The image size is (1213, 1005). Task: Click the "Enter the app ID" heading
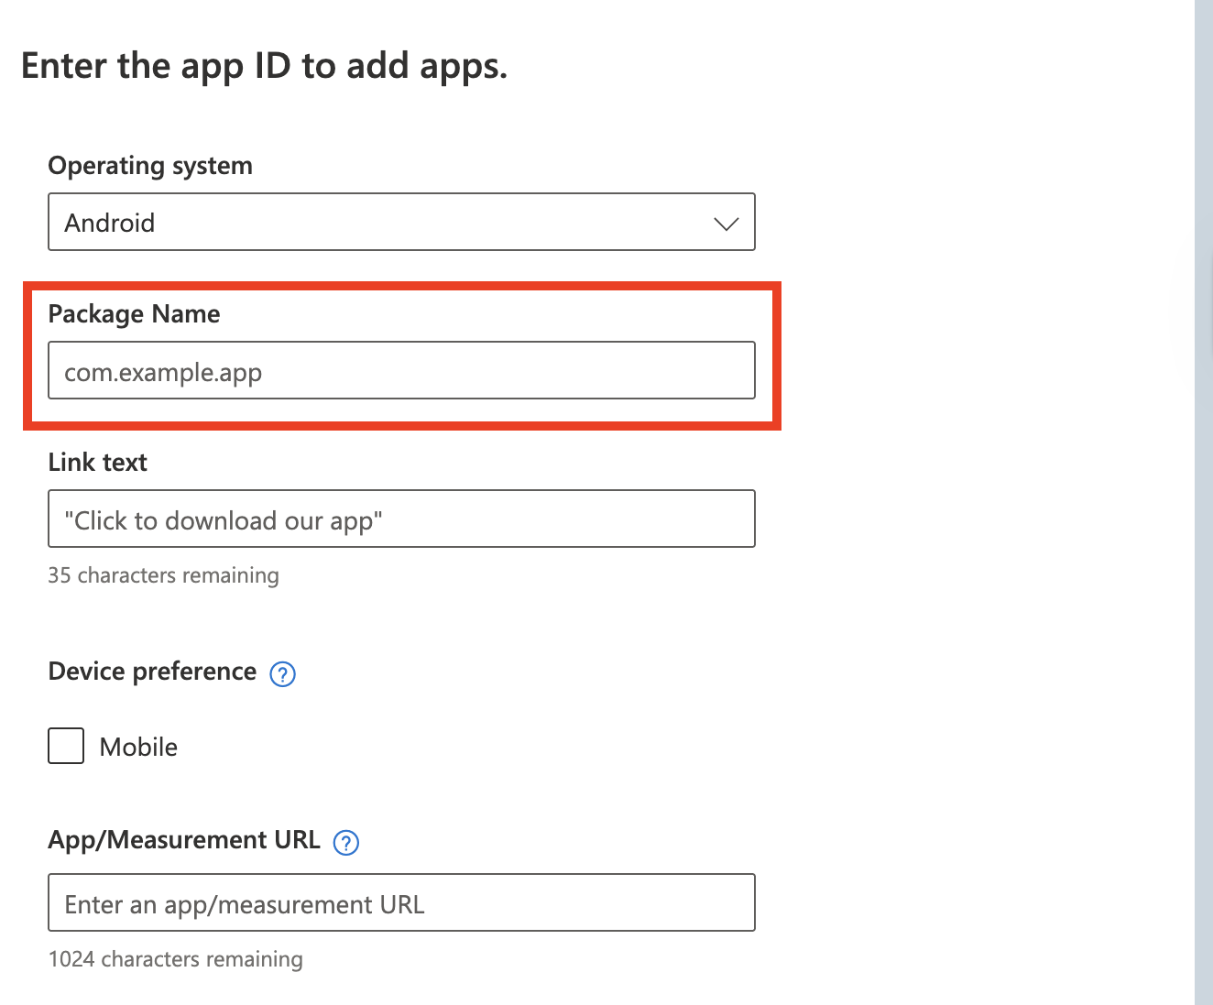(x=264, y=66)
